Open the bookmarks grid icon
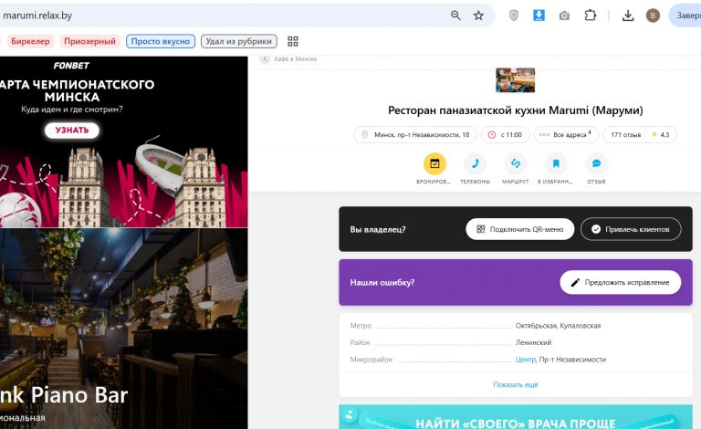 pos(293,41)
